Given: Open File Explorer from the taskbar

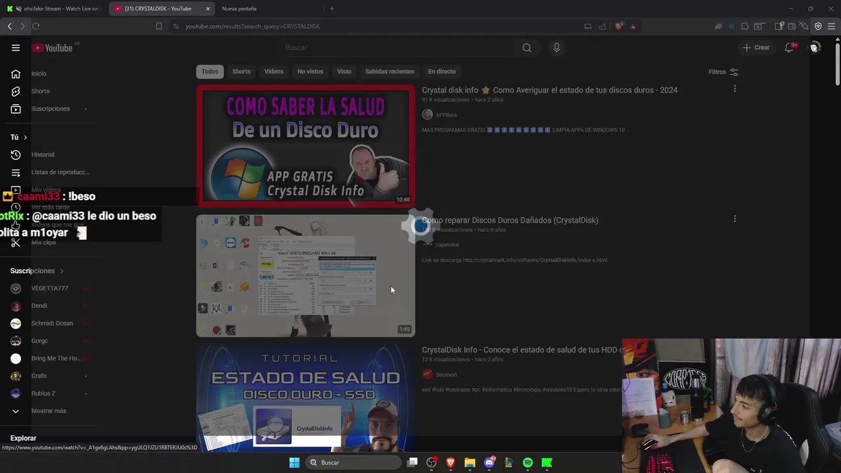Looking at the screenshot, I should tap(470, 462).
